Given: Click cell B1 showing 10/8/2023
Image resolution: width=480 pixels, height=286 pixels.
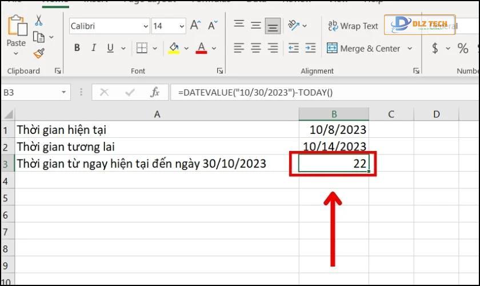Looking at the screenshot, I should click(x=334, y=130).
